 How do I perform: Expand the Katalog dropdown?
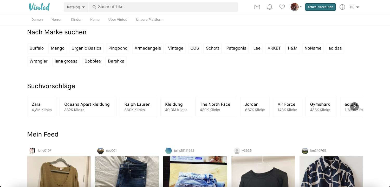pos(76,7)
